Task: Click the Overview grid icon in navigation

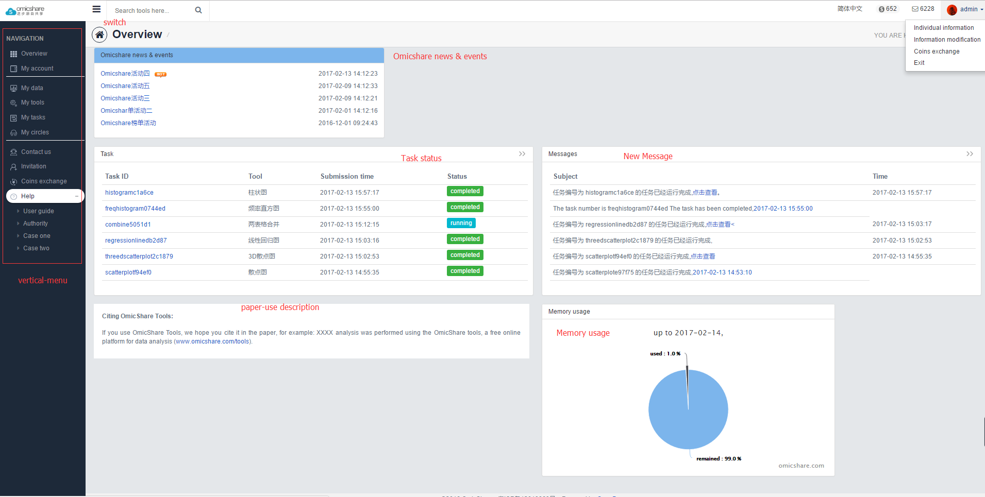Action: click(13, 54)
